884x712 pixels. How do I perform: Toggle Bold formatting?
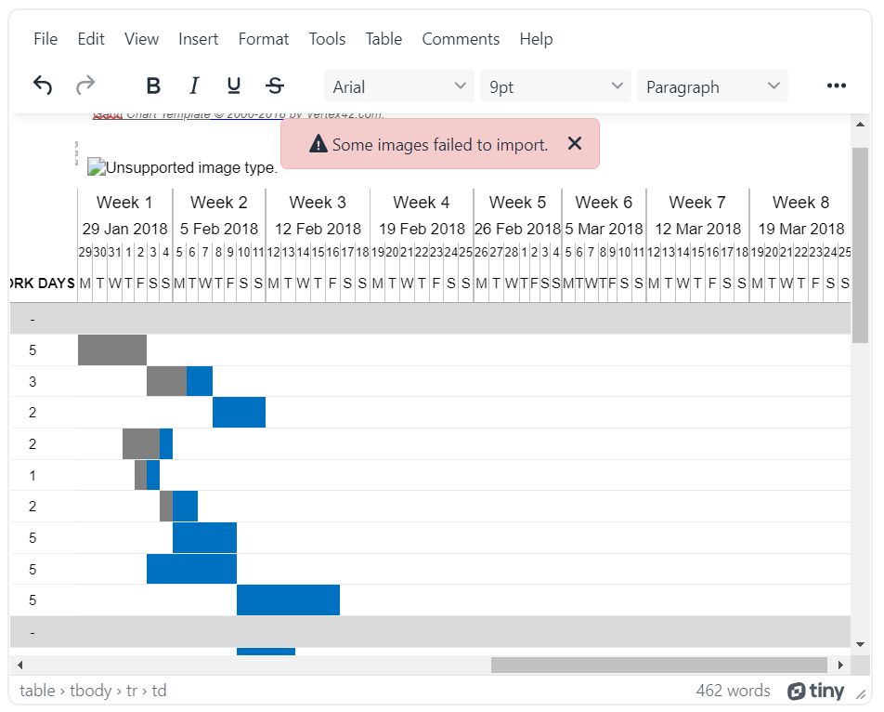pos(153,86)
